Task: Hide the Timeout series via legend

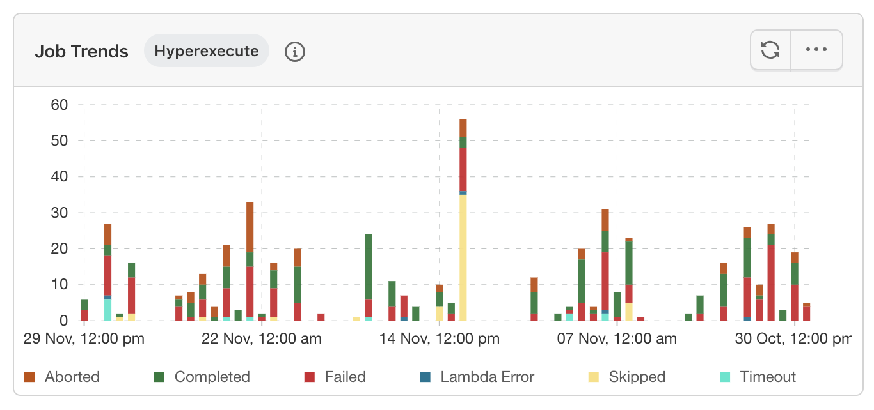Action: click(768, 377)
